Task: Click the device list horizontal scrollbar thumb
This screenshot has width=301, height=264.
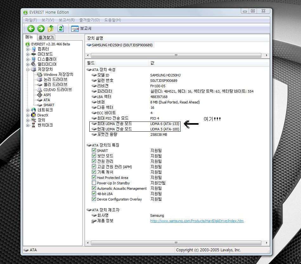Action: 176,56
